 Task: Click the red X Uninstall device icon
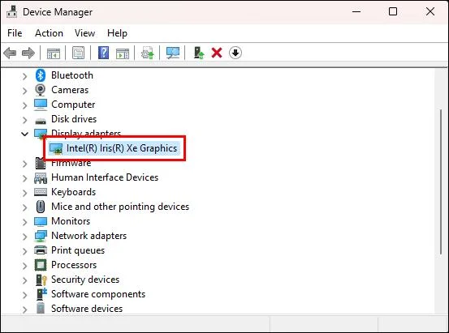[x=217, y=53]
